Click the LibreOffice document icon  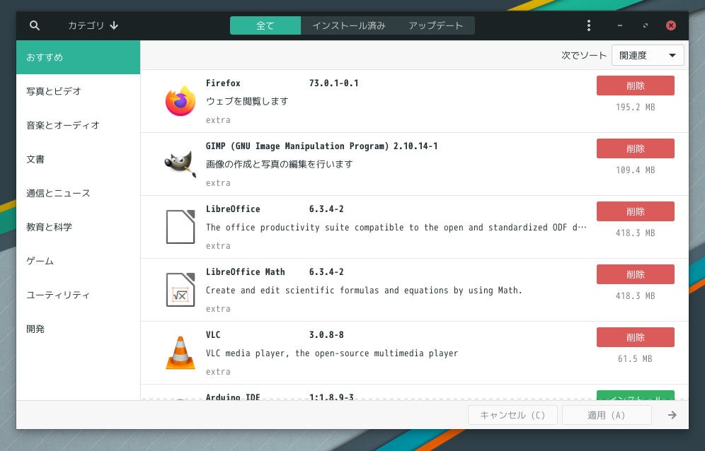pos(180,227)
